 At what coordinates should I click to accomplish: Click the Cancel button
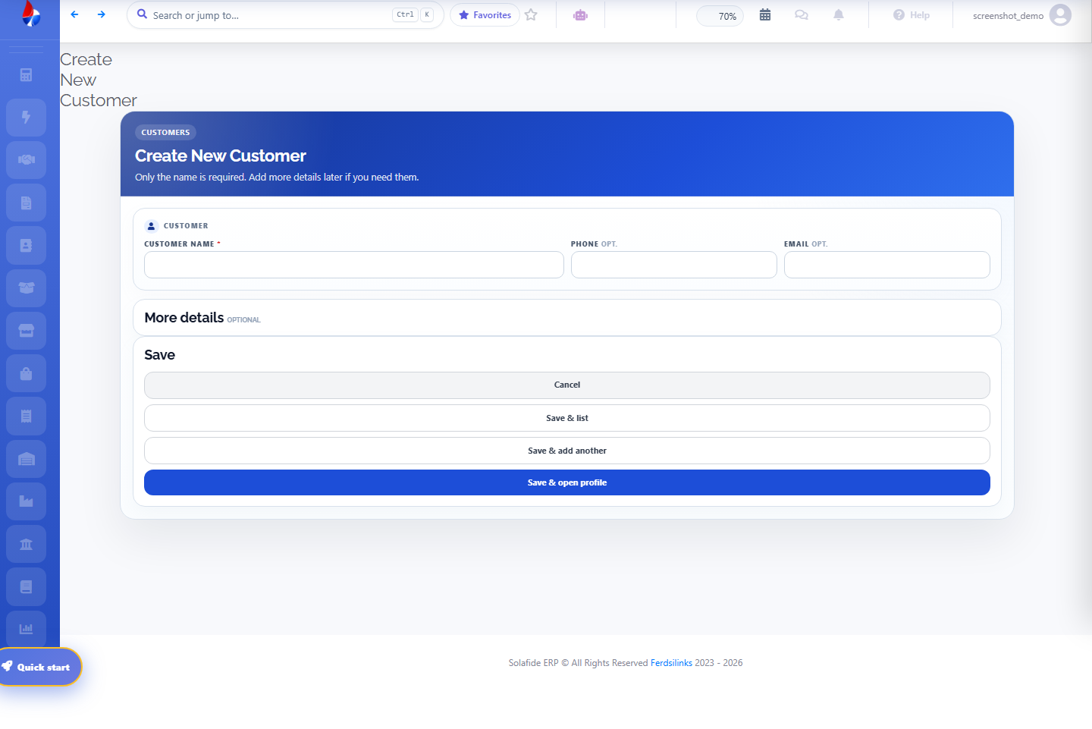pyautogui.click(x=567, y=385)
